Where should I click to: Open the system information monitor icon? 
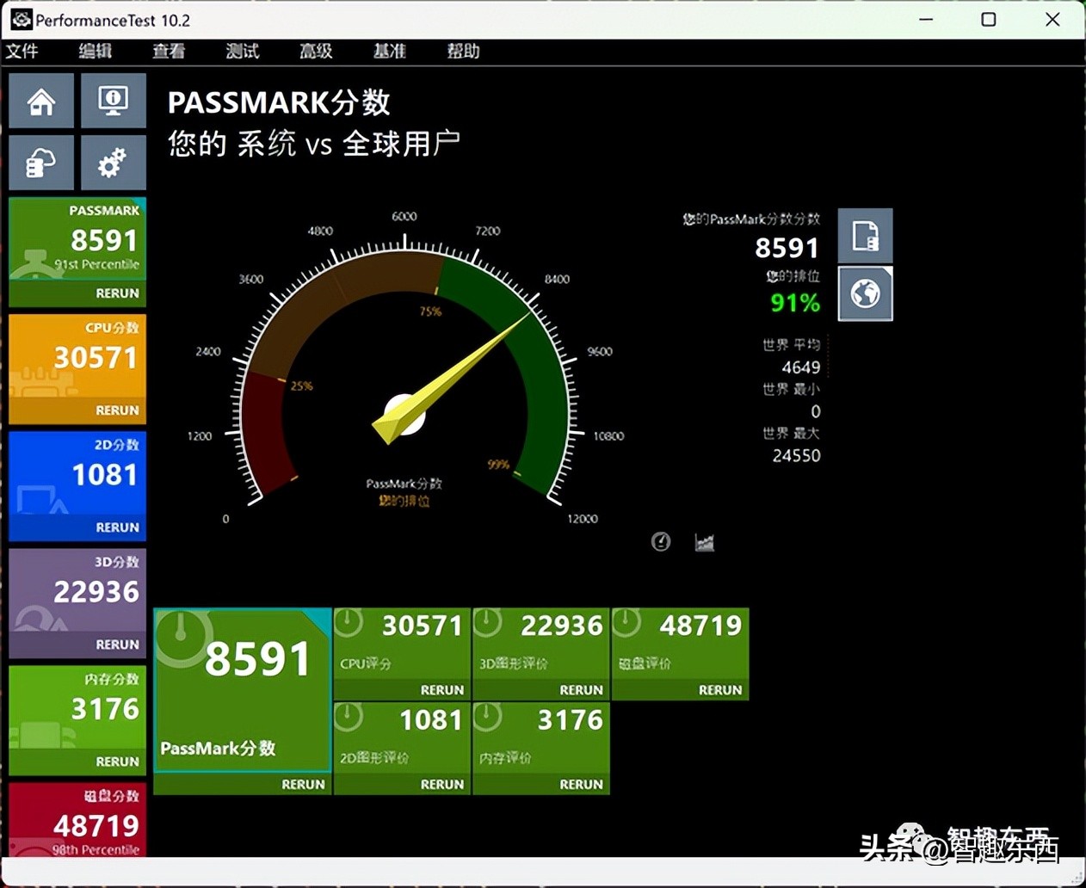[113, 102]
